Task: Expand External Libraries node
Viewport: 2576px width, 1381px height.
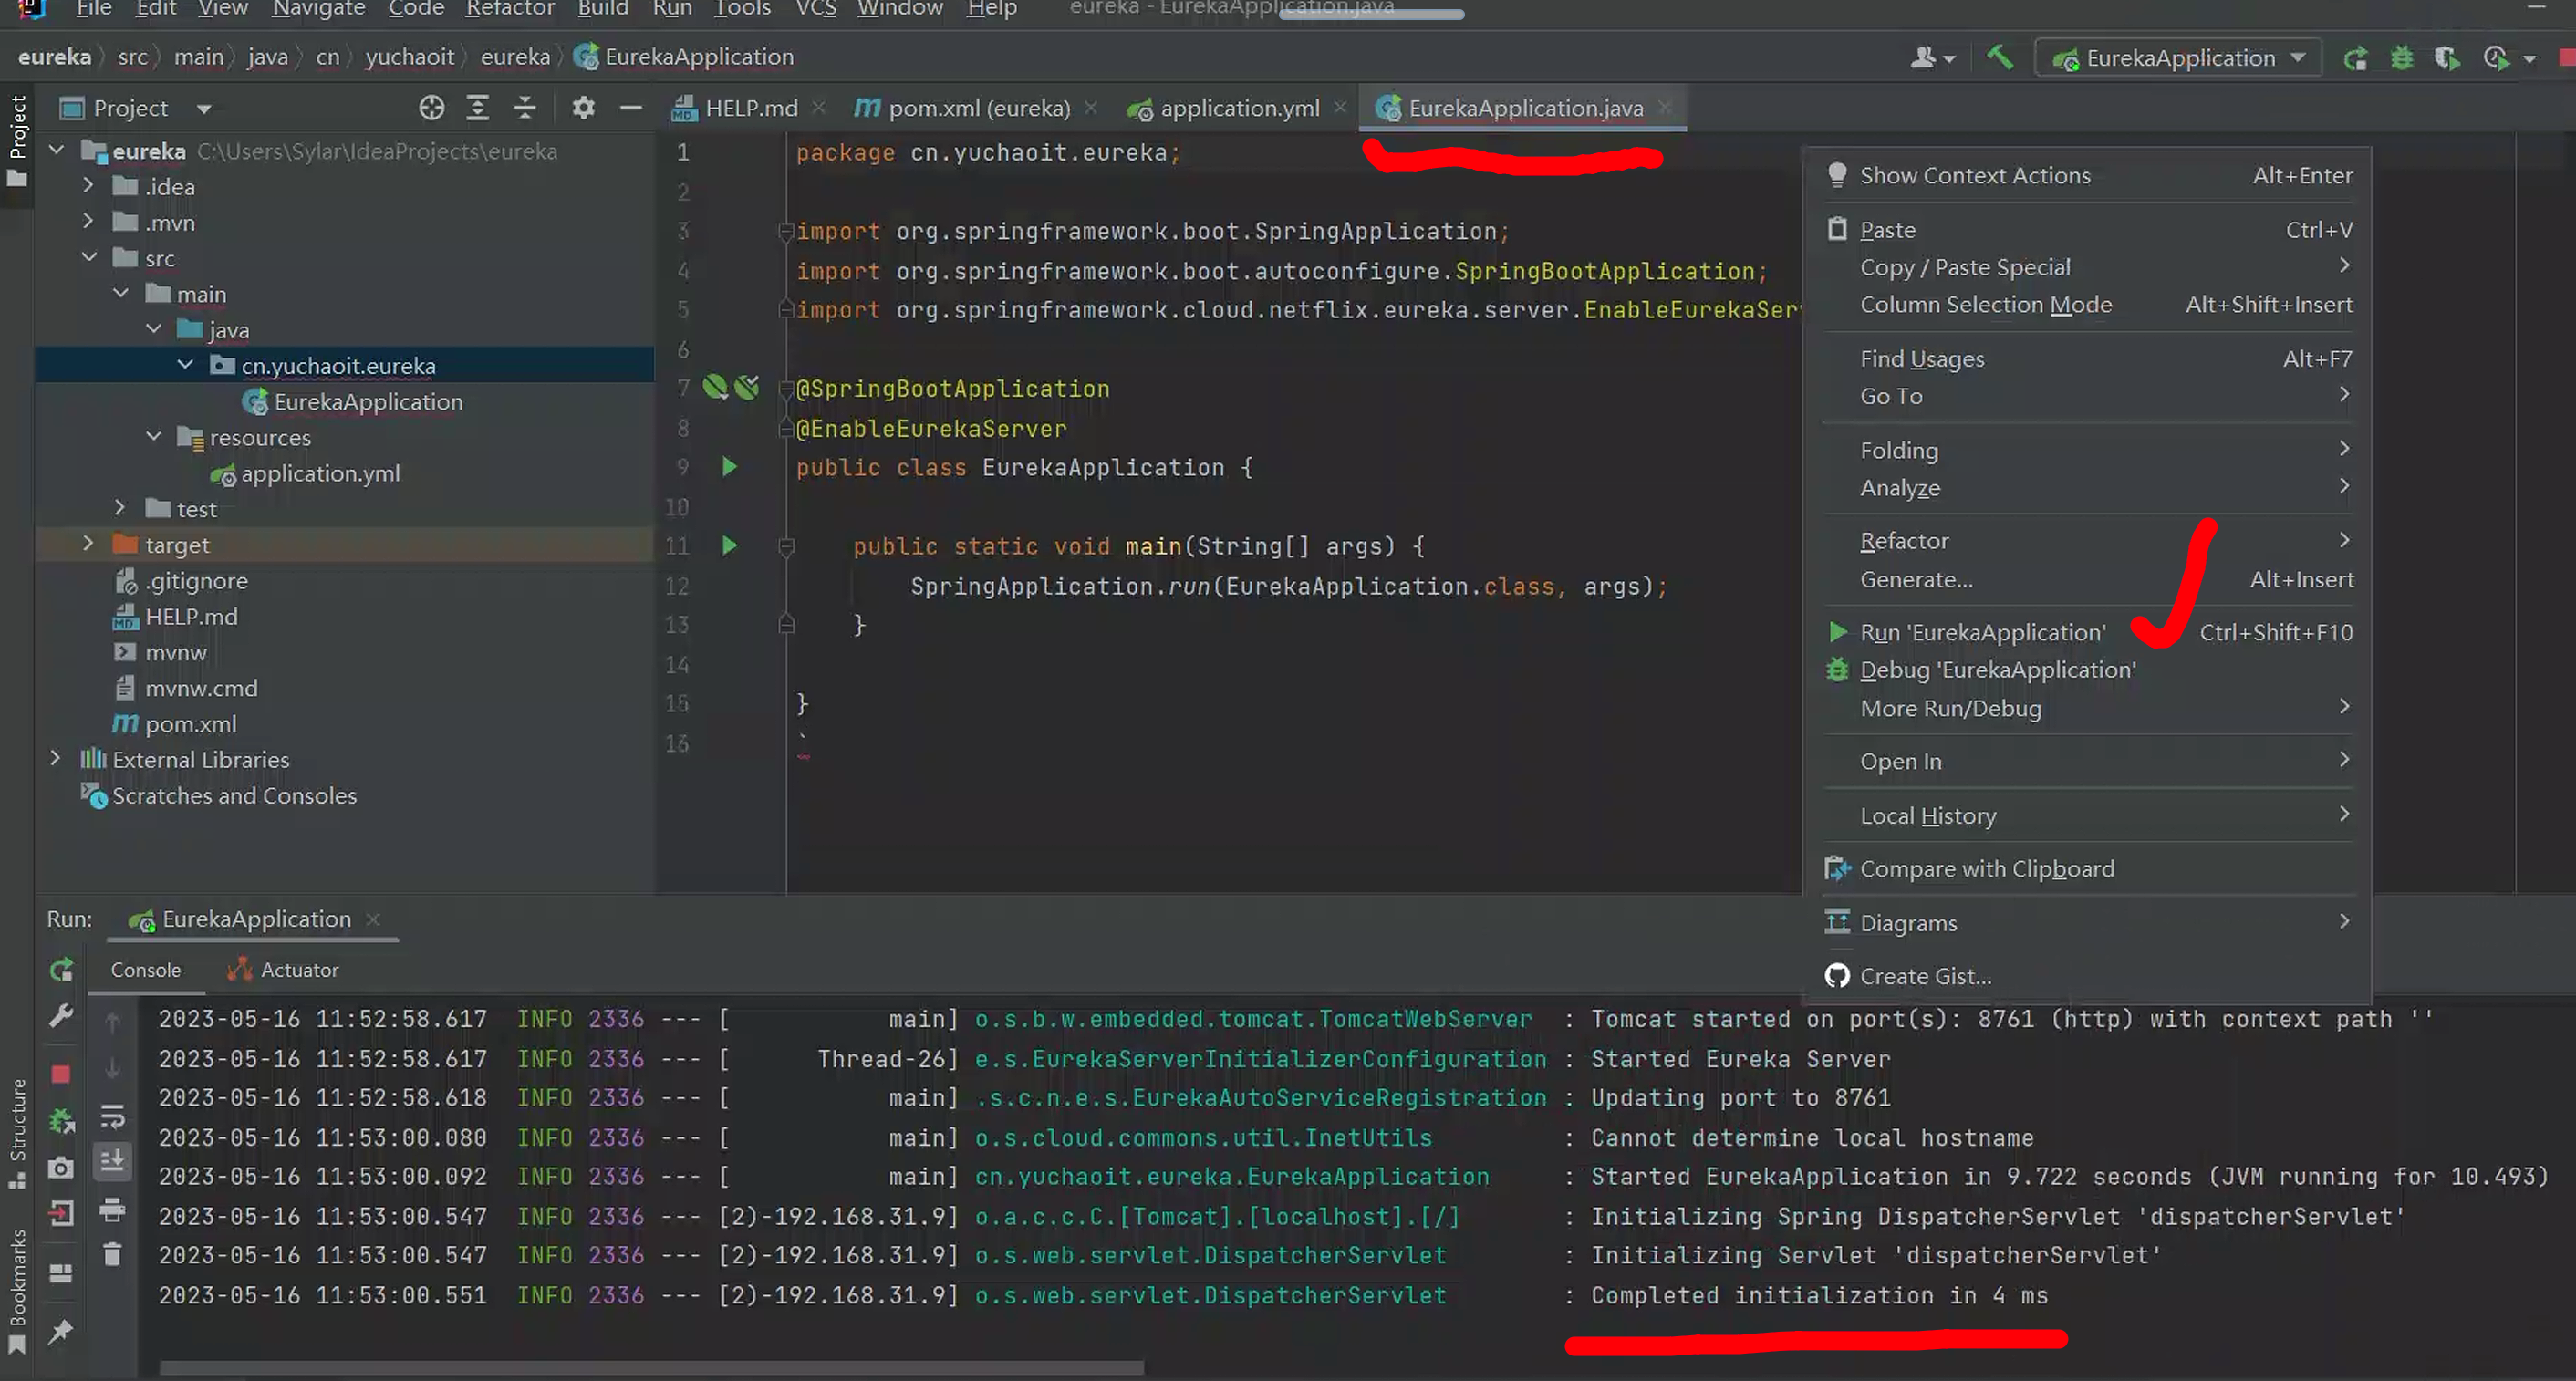Action: [x=56, y=759]
